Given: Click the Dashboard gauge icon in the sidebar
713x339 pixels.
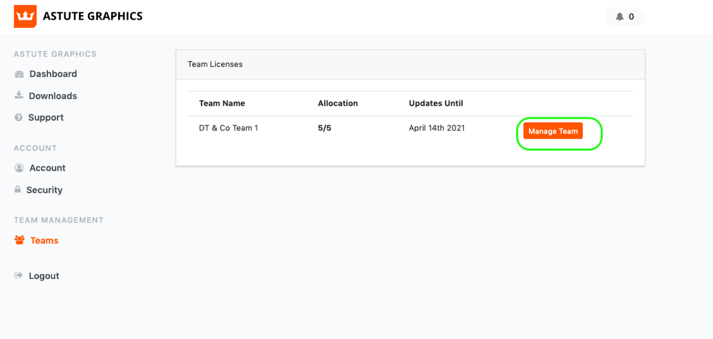Looking at the screenshot, I should tap(19, 74).
